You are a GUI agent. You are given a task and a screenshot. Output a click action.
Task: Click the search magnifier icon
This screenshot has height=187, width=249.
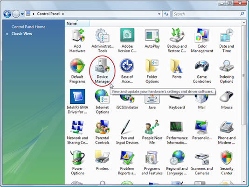click(x=242, y=14)
